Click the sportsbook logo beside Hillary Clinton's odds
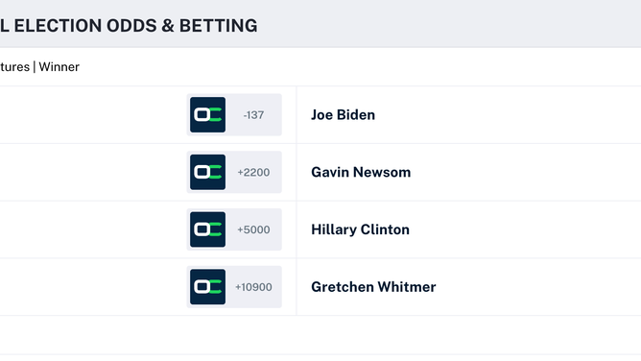This screenshot has height=361, width=641. (x=207, y=229)
